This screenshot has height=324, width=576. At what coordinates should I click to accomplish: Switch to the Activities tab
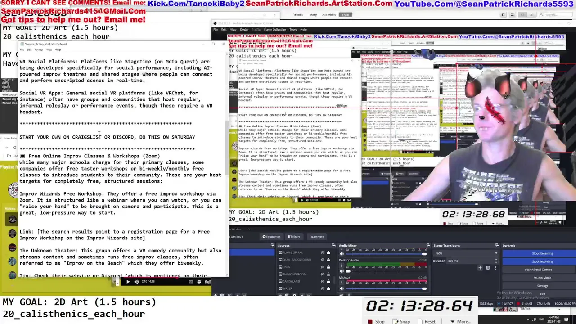329,14
